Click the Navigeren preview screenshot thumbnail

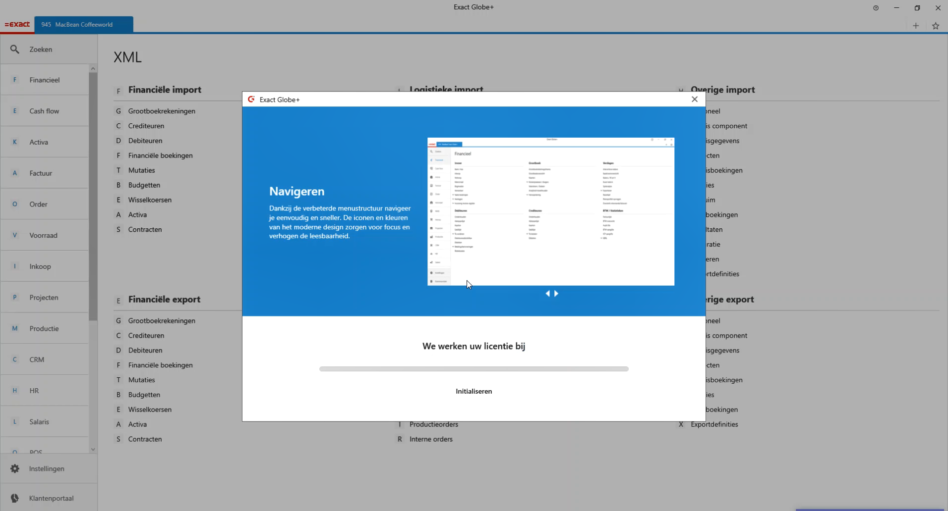coord(551,211)
